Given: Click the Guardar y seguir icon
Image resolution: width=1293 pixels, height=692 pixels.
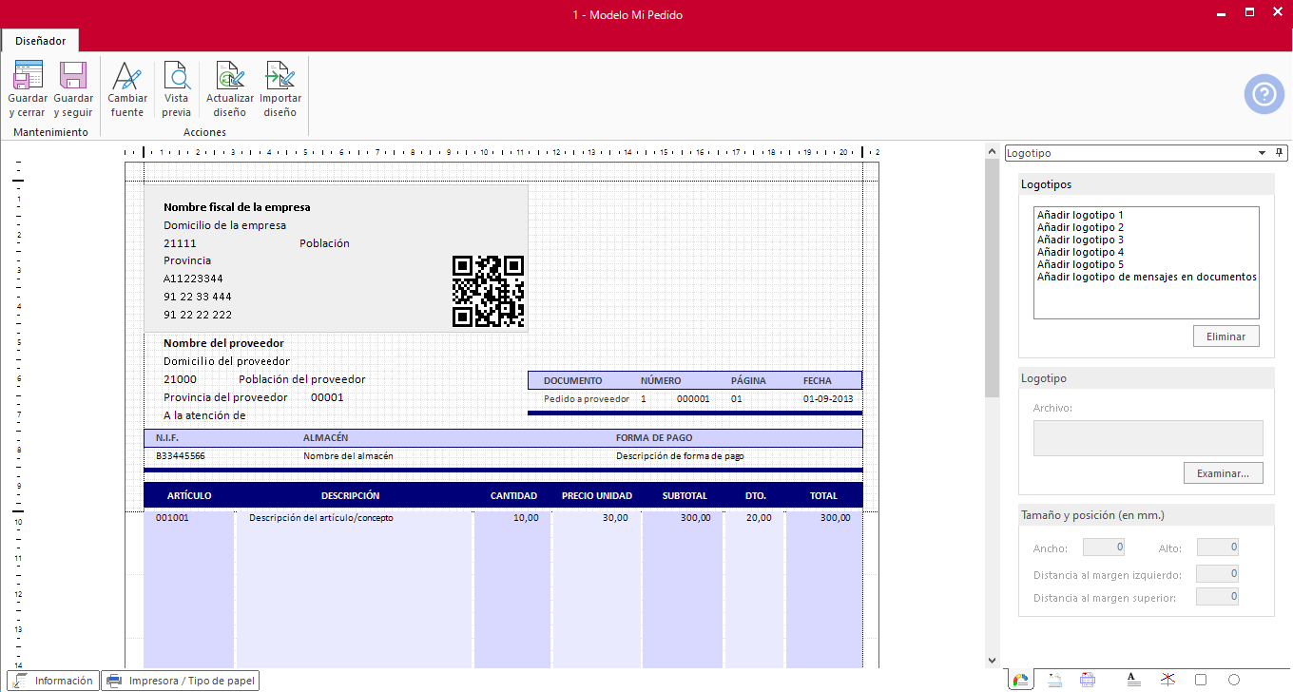Looking at the screenshot, I should coord(73,75).
